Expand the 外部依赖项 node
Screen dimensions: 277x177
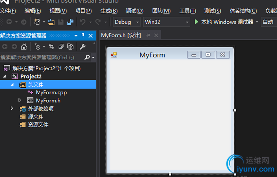click(12, 108)
